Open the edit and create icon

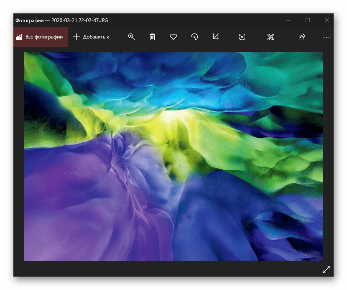pos(270,37)
